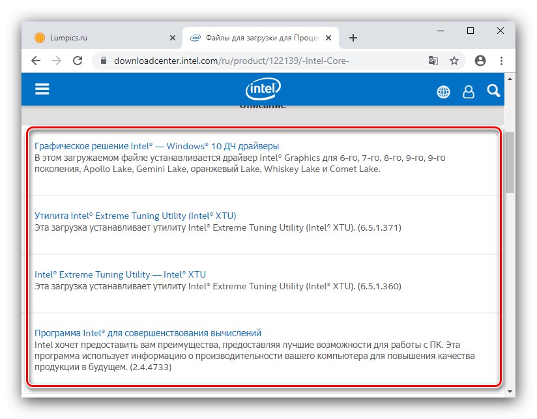Screen dimensions: 537x419
Task: Open the Утилита Intel Extreme Tuning Utility link
Action: [x=135, y=216]
